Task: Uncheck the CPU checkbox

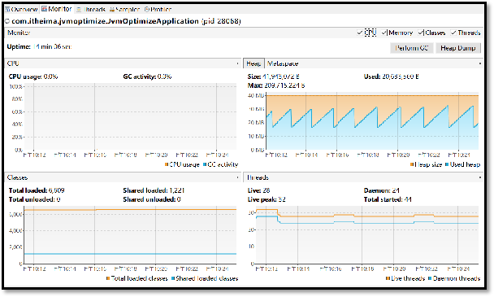Action: click(x=360, y=33)
